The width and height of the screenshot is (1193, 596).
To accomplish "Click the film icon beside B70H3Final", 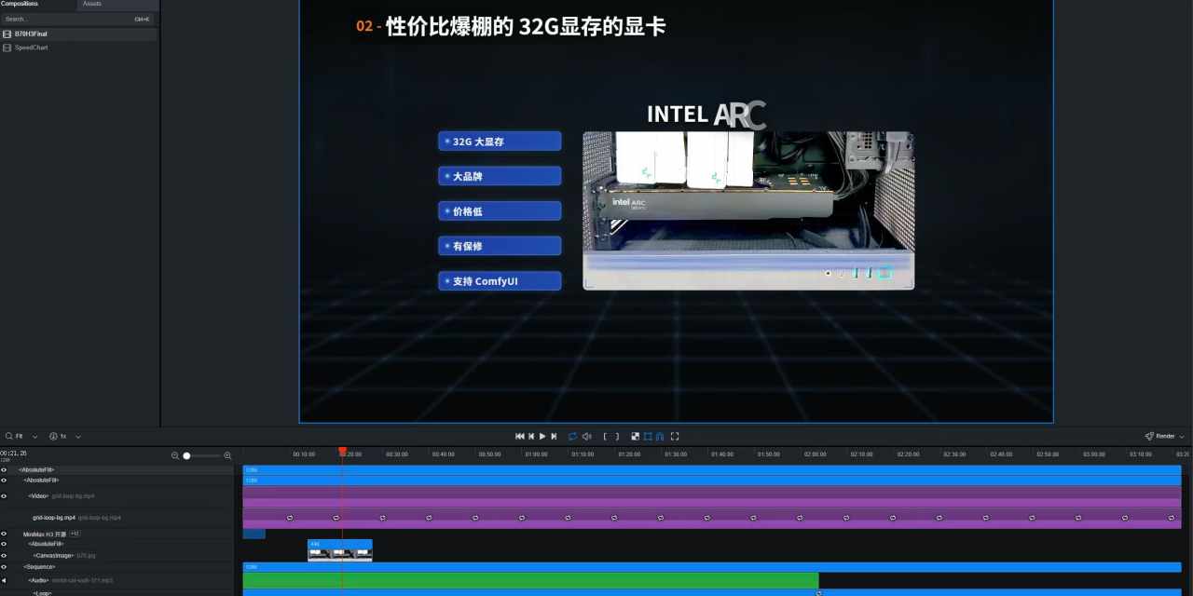I will (x=7, y=34).
